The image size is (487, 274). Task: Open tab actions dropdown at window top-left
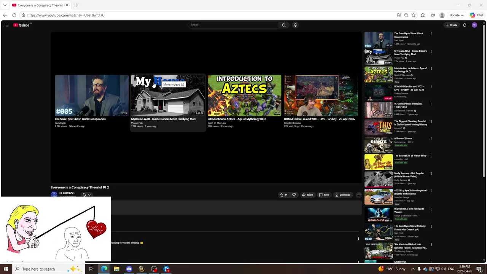pyautogui.click(x=5, y=5)
